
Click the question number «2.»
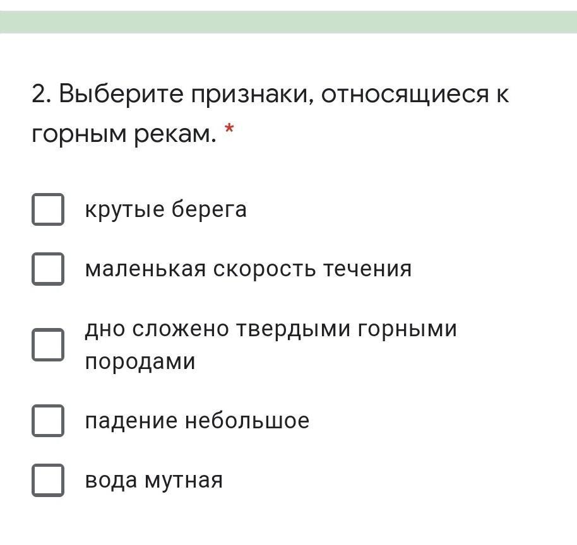click(x=43, y=94)
